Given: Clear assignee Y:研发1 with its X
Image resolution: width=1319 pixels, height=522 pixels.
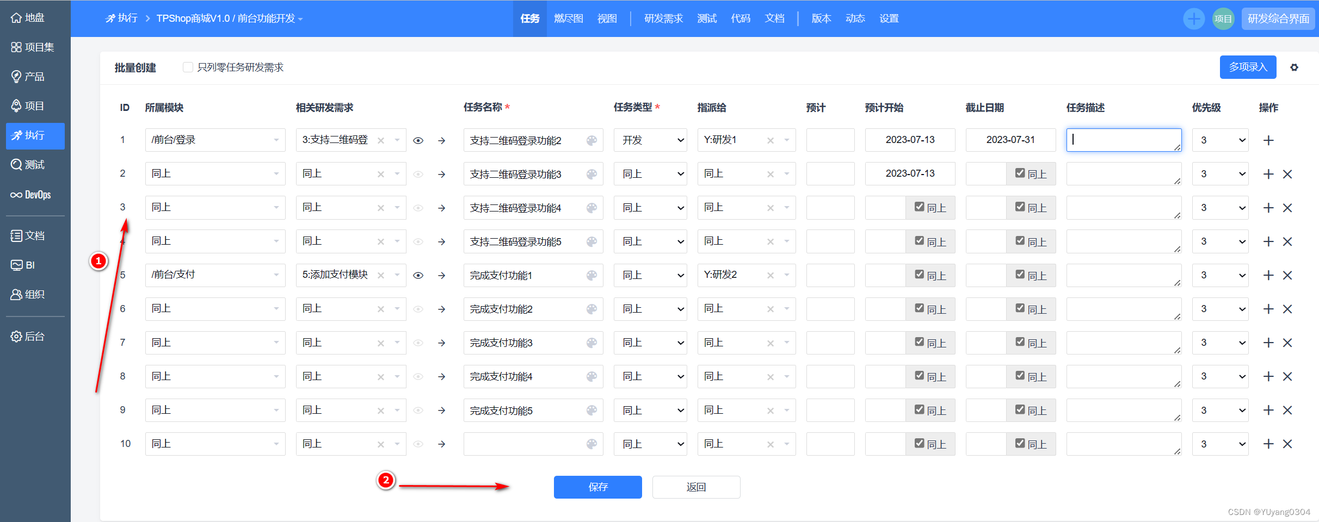Looking at the screenshot, I should pos(771,140).
